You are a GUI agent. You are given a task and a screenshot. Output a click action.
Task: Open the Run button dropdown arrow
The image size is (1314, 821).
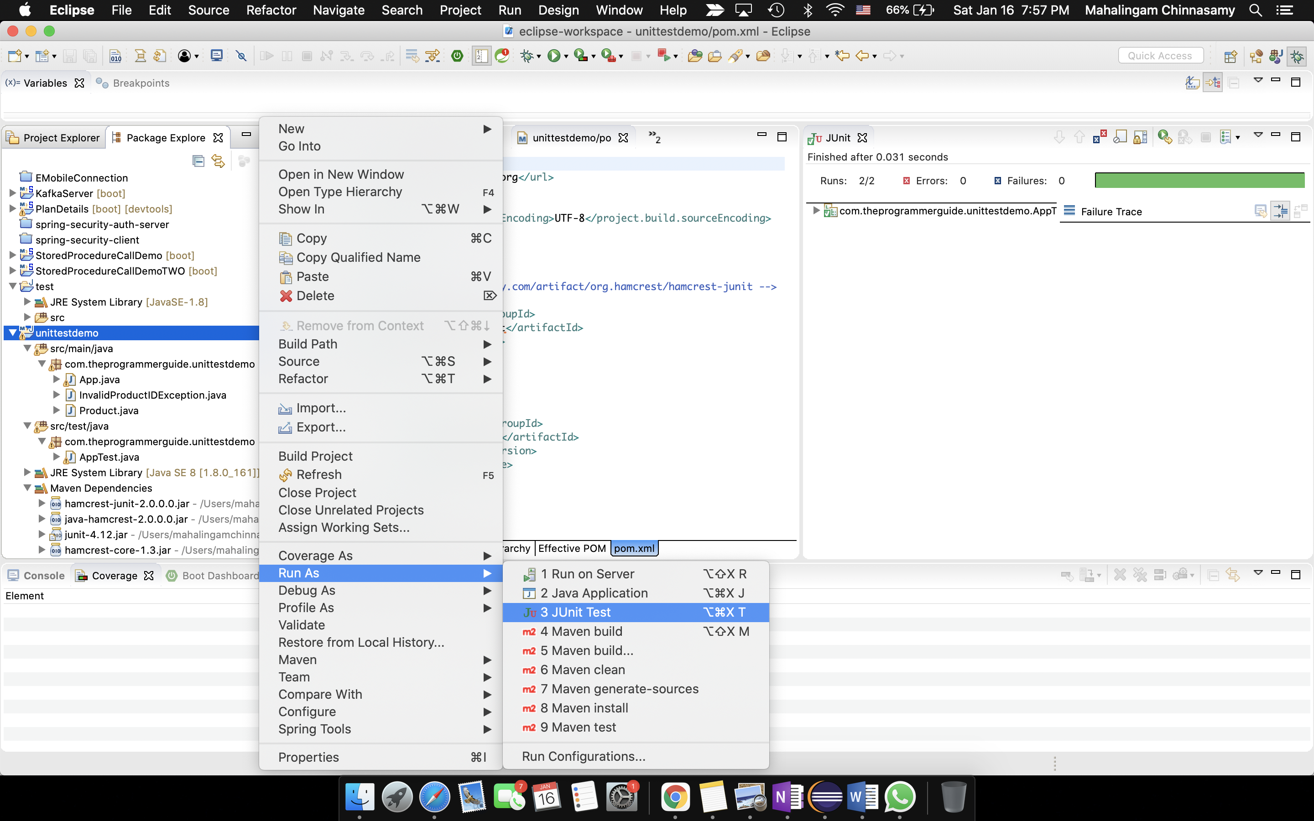click(x=566, y=57)
